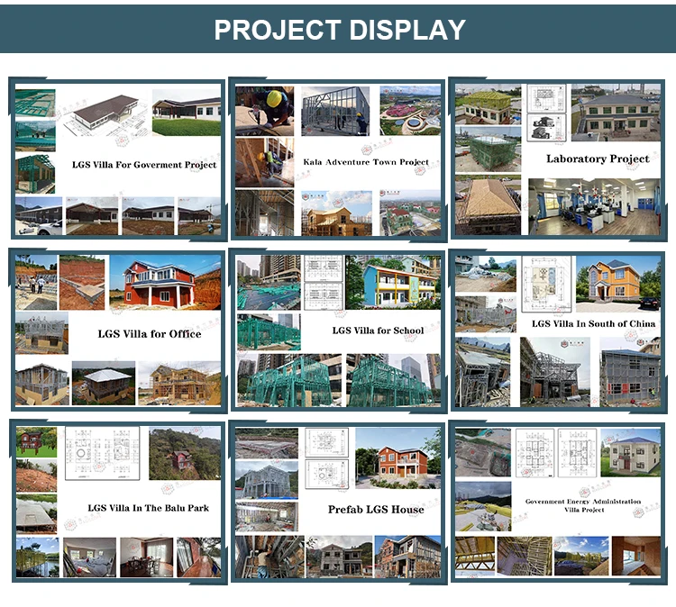Open the LGS Villa For Goverment Project title
The image size is (676, 607).
pos(144,165)
